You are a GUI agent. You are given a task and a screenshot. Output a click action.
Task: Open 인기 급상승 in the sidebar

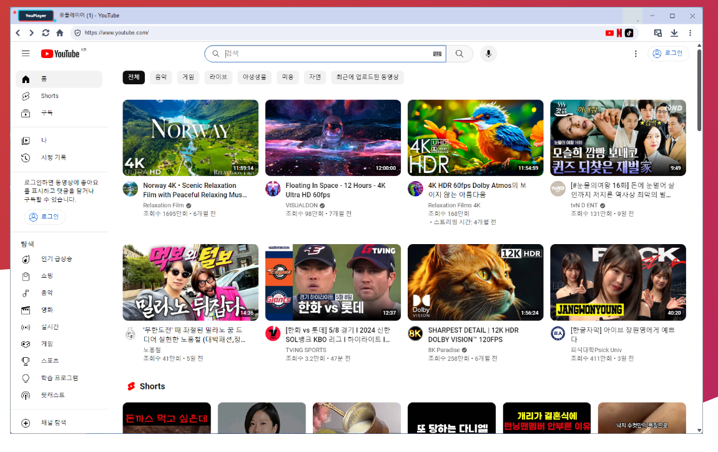coord(56,259)
